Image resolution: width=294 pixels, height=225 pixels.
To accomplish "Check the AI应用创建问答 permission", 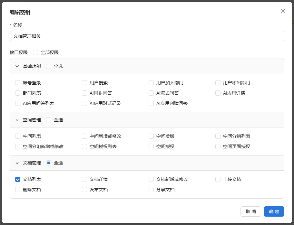I will pyautogui.click(x=151, y=103).
